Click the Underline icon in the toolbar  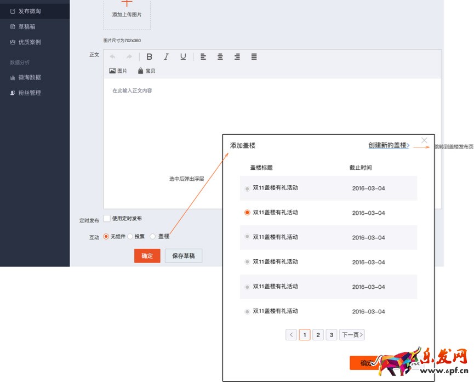click(x=182, y=56)
